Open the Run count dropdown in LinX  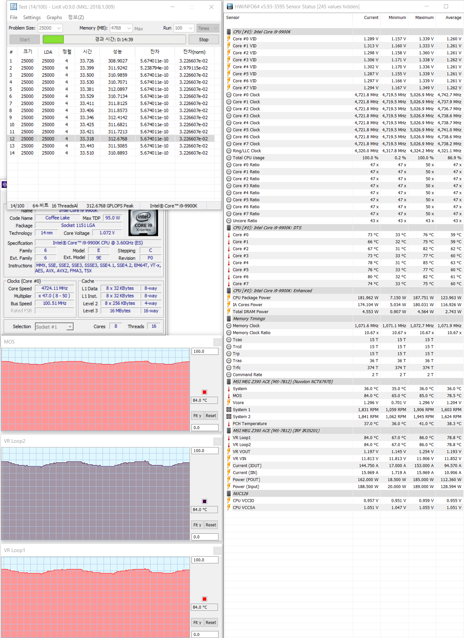pyautogui.click(x=184, y=28)
